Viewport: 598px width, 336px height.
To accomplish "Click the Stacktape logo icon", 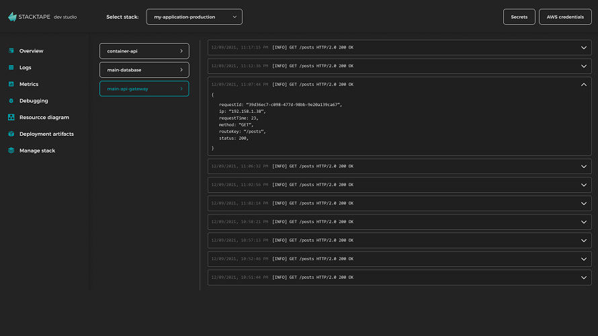I will (x=12, y=17).
